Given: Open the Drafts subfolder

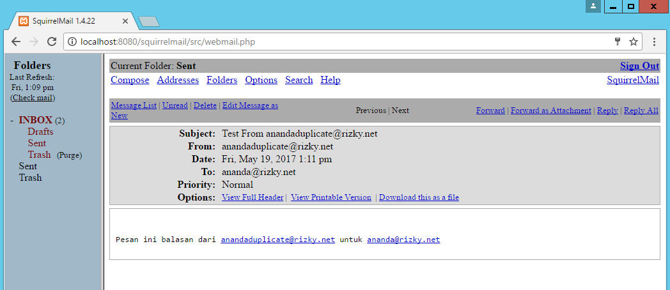Looking at the screenshot, I should (40, 132).
